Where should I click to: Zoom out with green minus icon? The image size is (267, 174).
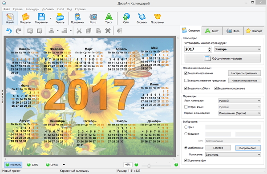136,165
